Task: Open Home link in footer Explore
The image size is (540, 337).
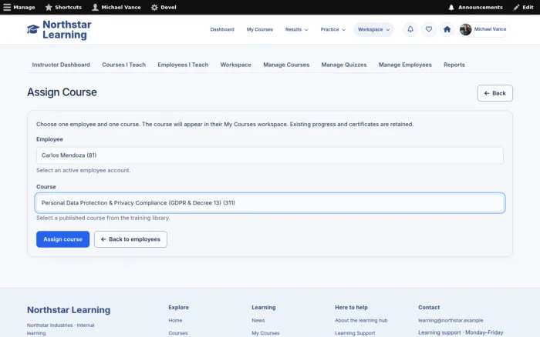Action: tap(175, 320)
